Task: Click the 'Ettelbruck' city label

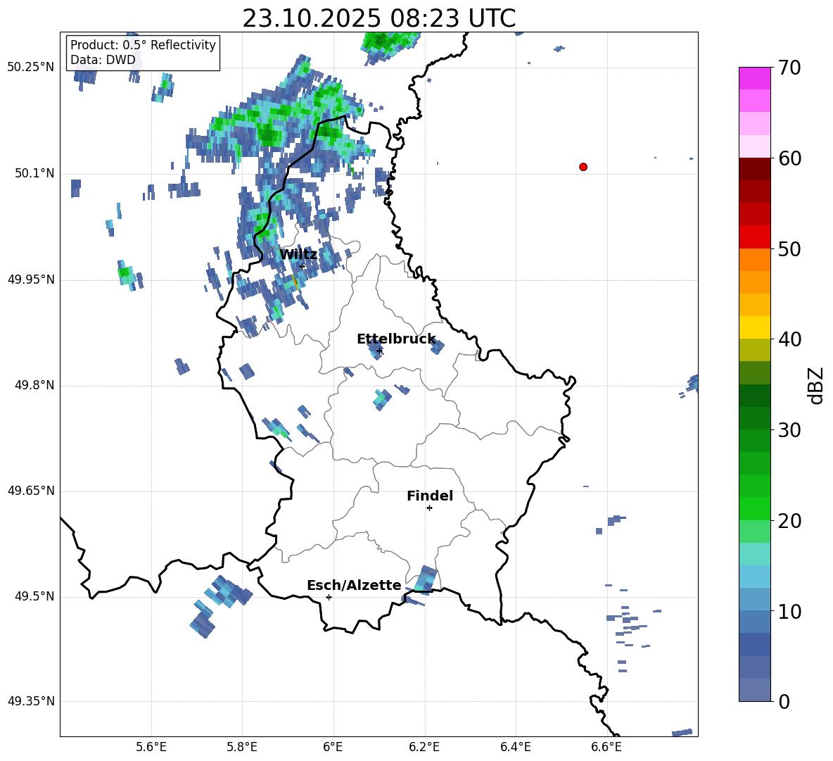Action: [396, 339]
